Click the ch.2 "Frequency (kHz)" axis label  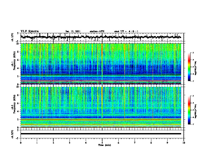click(x=14, y=104)
